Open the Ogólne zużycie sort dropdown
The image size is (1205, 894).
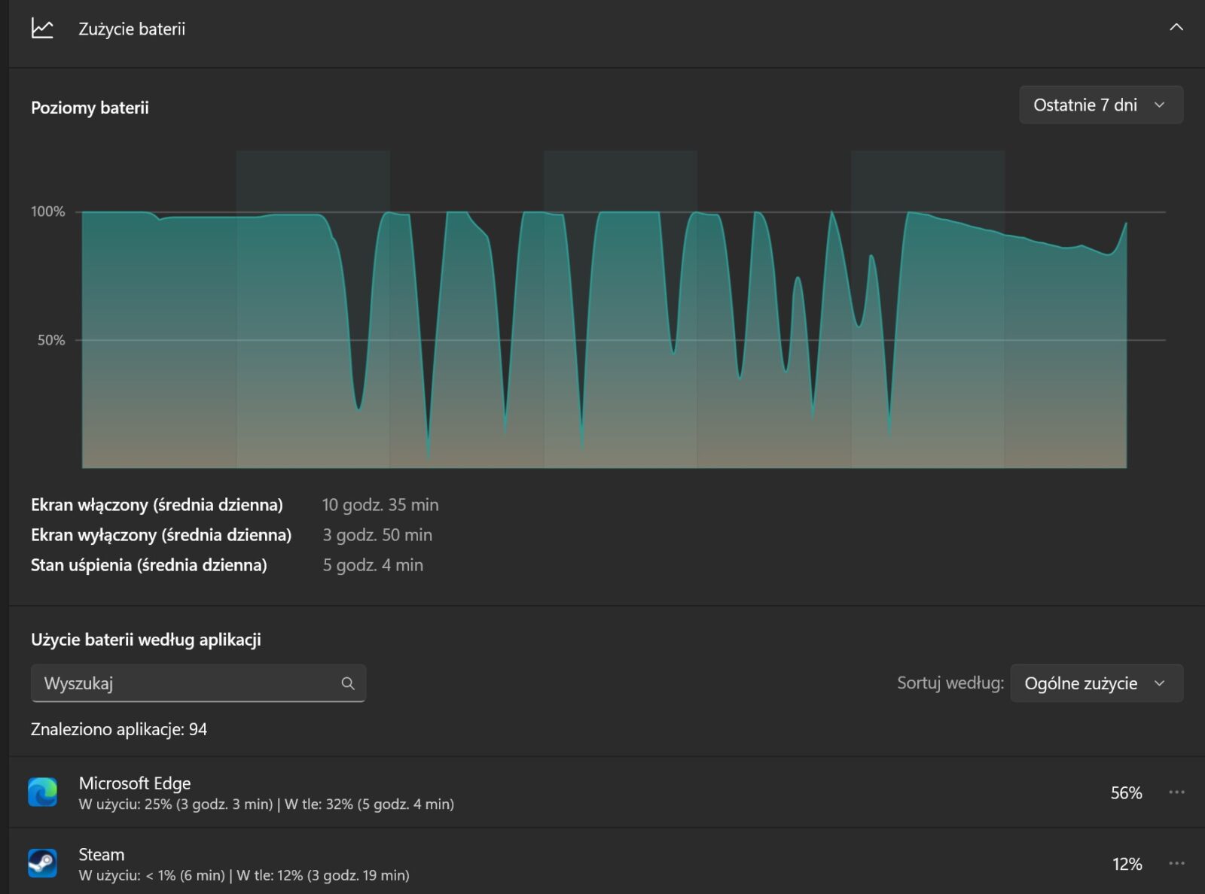(x=1096, y=683)
